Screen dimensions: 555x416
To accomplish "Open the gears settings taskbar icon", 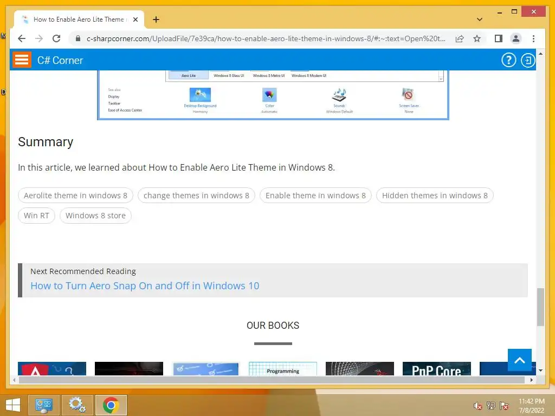I will point(77,405).
